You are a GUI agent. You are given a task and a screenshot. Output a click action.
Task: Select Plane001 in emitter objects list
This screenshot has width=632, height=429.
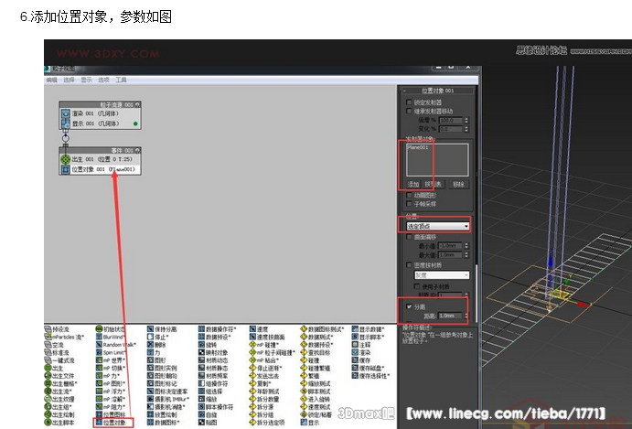tap(418, 147)
